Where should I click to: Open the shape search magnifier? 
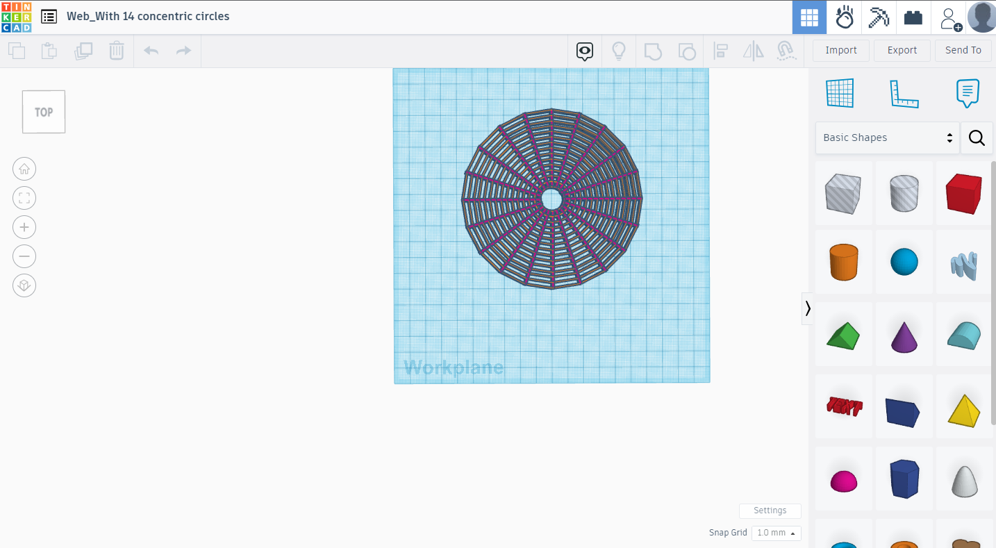click(977, 138)
